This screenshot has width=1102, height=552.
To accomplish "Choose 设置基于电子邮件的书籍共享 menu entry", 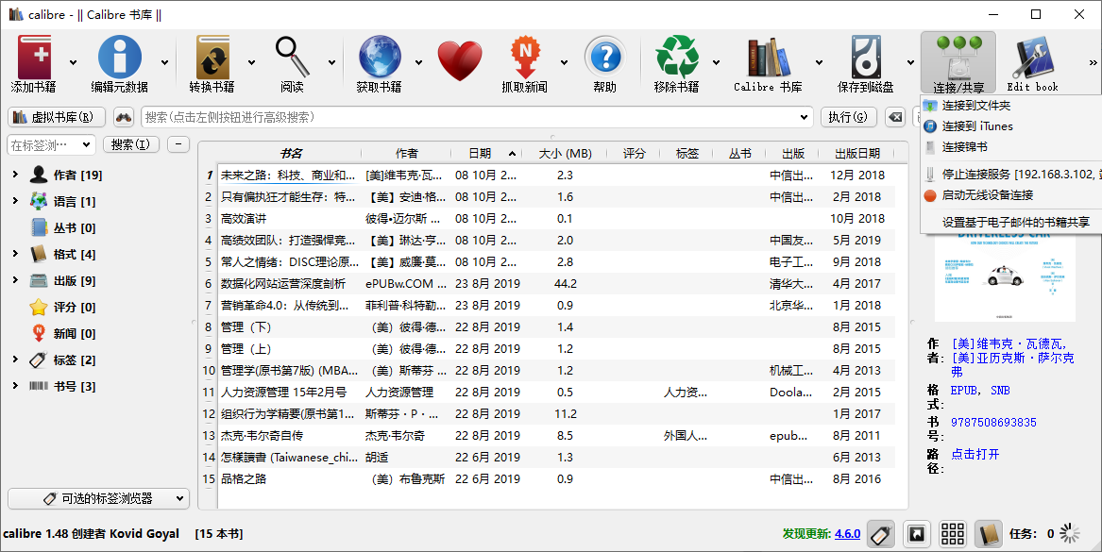I will point(1010,223).
